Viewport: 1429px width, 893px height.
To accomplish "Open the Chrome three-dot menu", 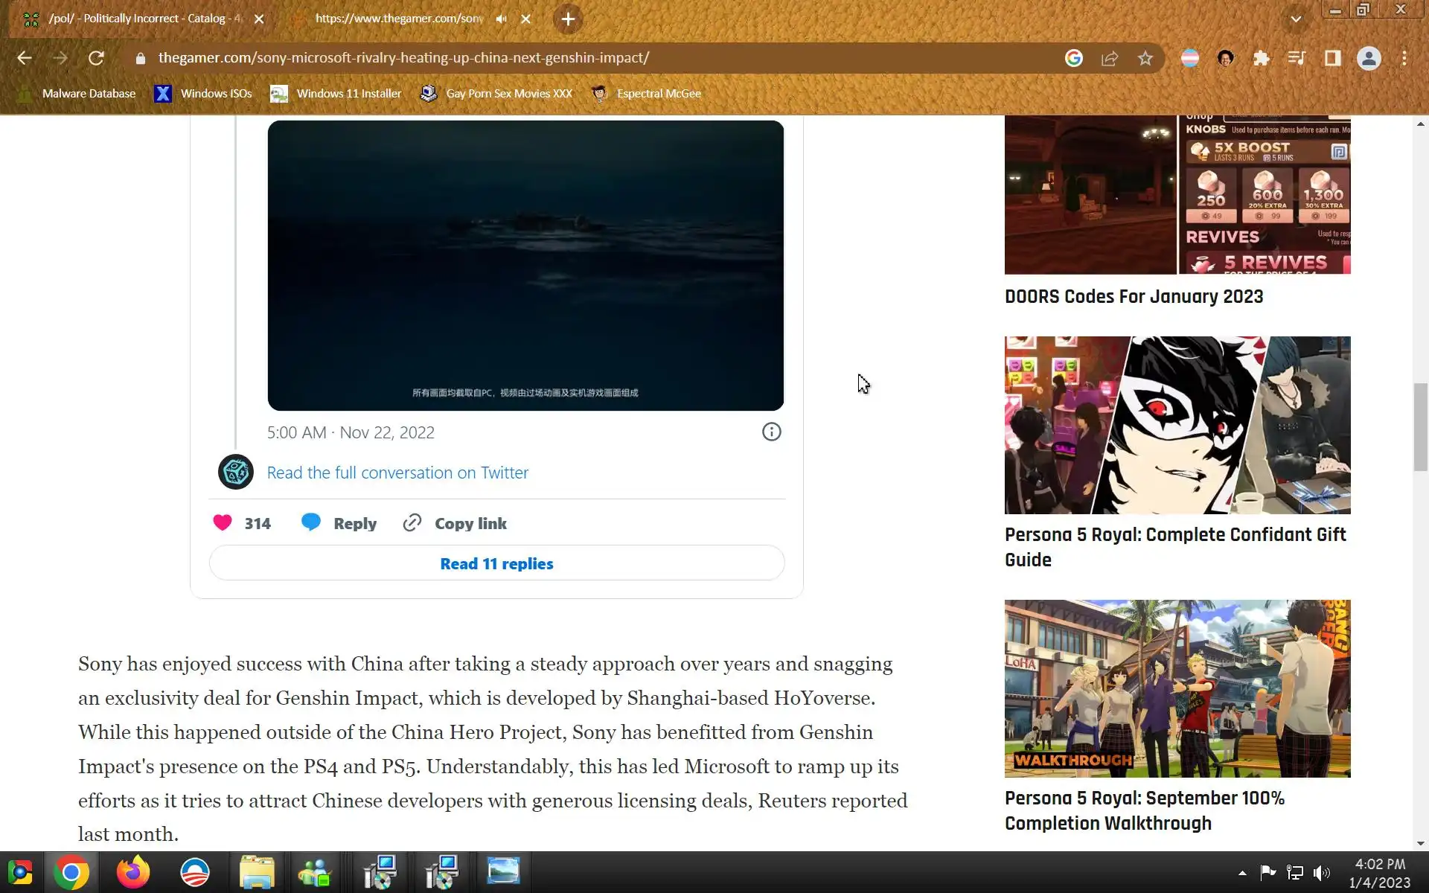I will [x=1404, y=58].
